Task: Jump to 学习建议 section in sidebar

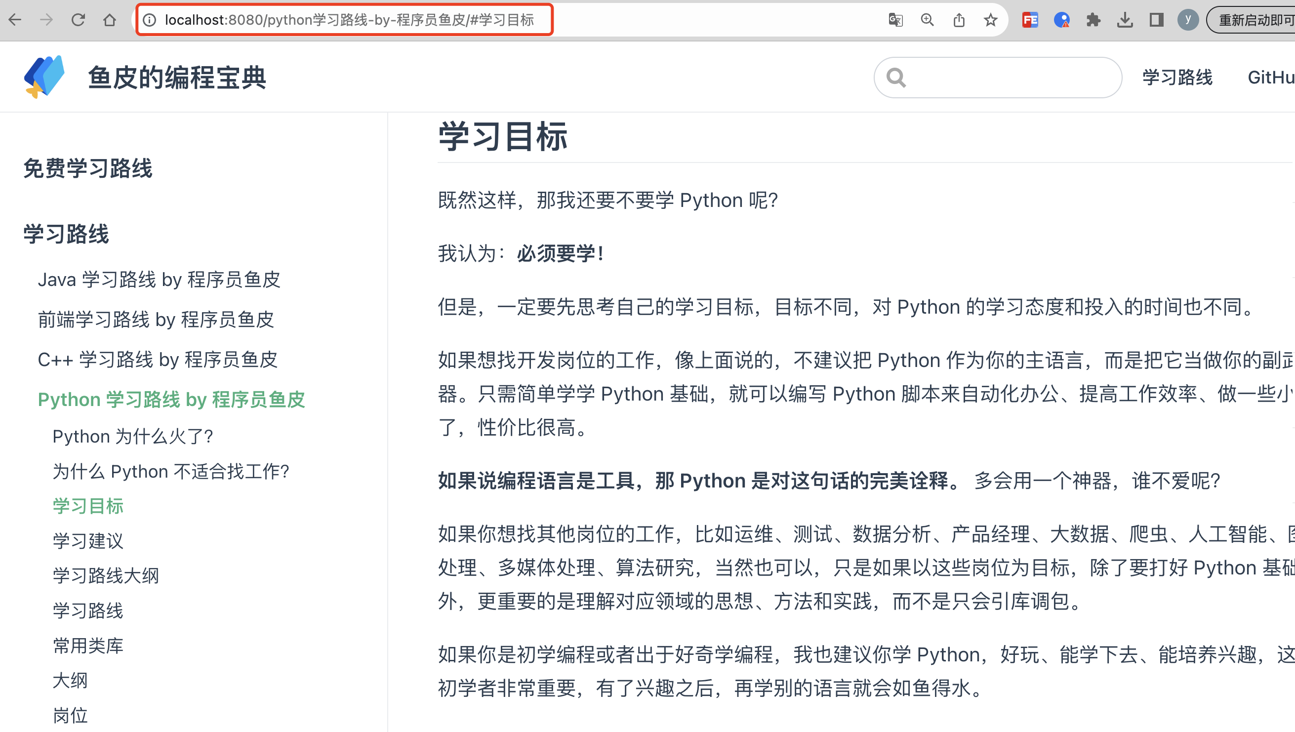Action: point(88,541)
